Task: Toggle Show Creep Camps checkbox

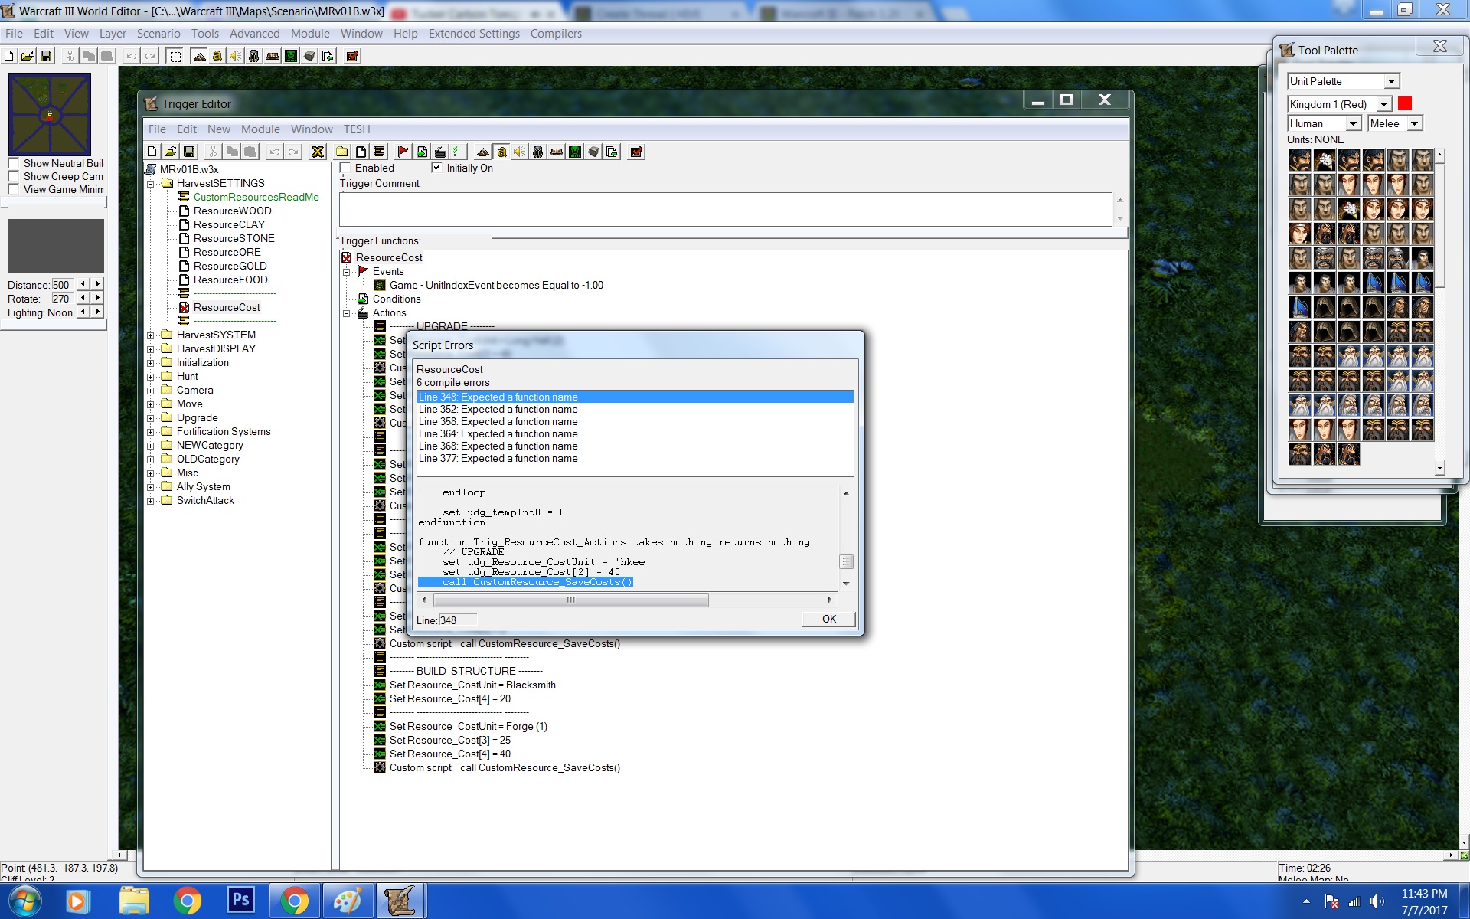Action: (x=14, y=176)
